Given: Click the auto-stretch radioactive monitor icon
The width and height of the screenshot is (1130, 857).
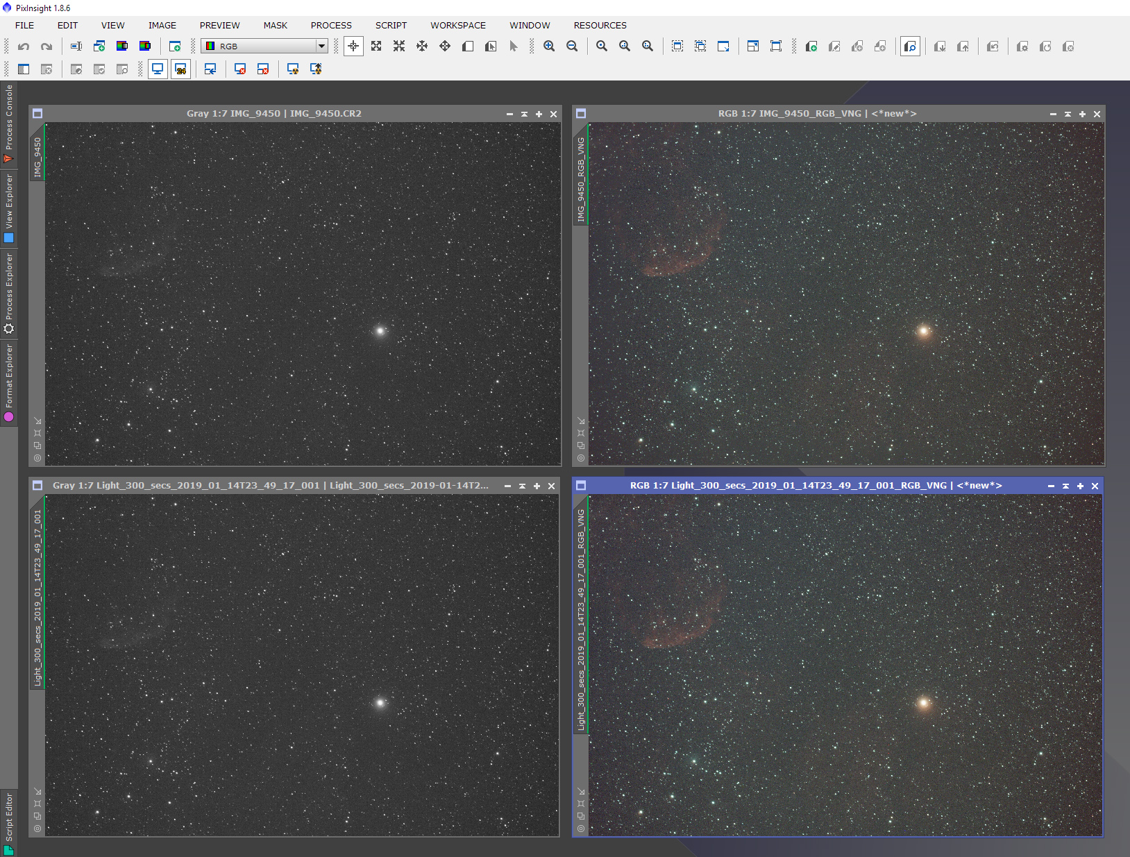Looking at the screenshot, I should pos(293,69).
